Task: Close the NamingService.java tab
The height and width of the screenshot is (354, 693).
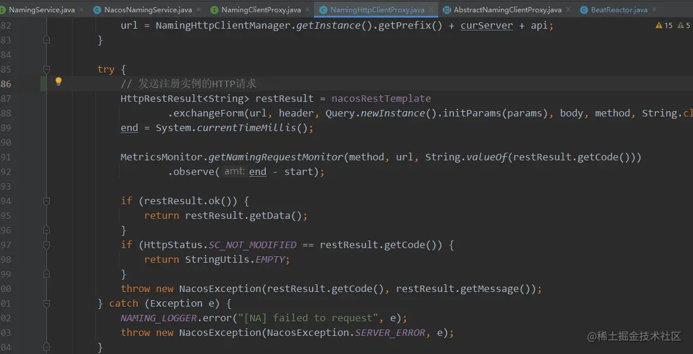Action: tap(80, 10)
